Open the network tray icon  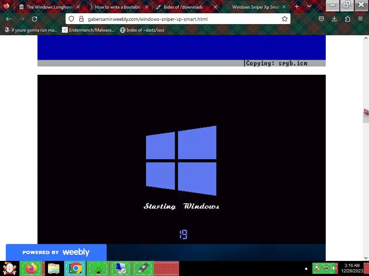click(326, 268)
